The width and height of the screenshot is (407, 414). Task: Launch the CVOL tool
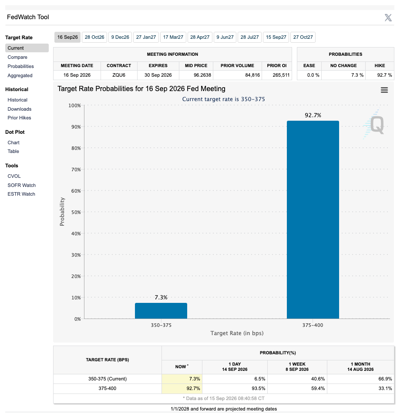[x=14, y=176]
